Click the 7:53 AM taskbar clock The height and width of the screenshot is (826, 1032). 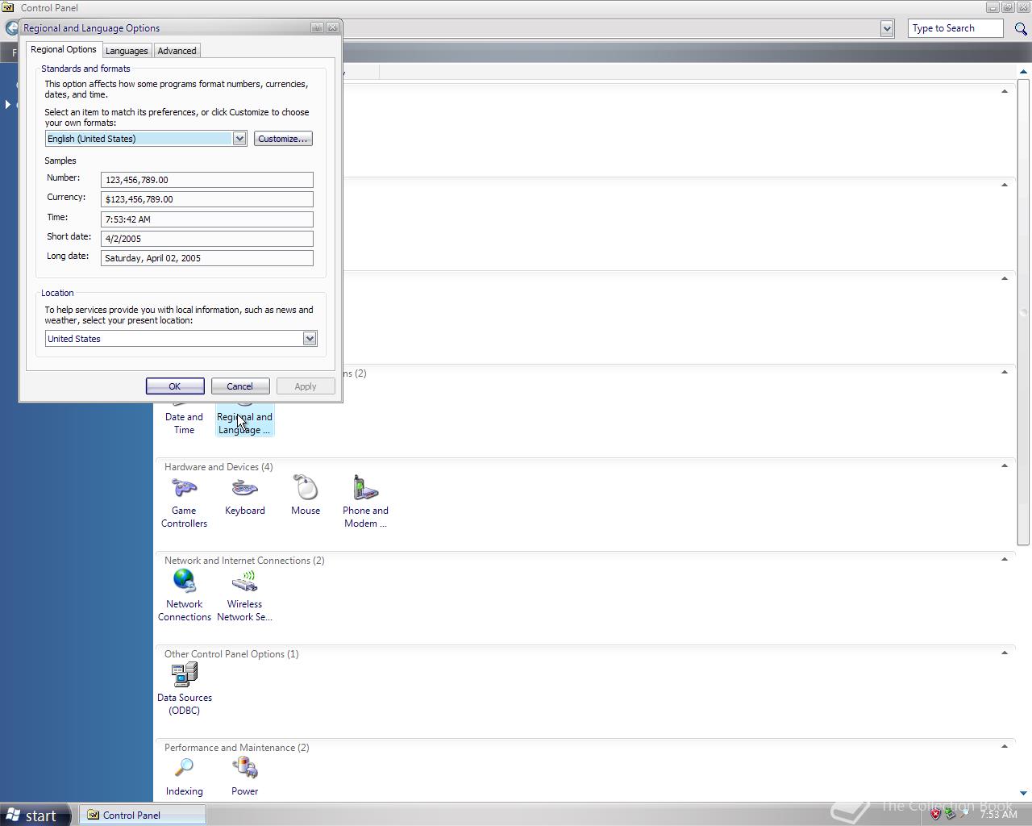pyautogui.click(x=998, y=815)
